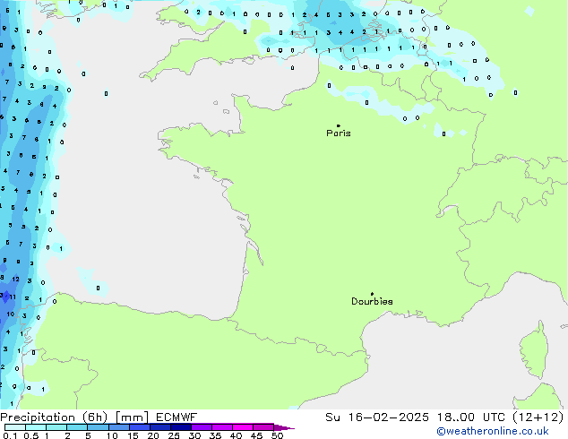Click the 35–40 mm legend swatch
This screenshot has width=568, height=439.
point(221,427)
